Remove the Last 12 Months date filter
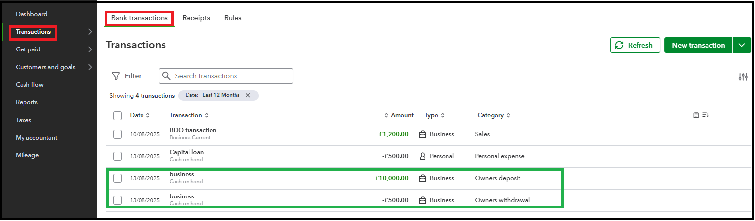755x221 pixels. 248,95
